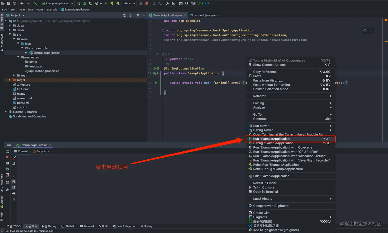Image resolution: width=388 pixels, height=233 pixels.
Task: Open the ExampleApplication run configuration dropdown
Action: [x=57, y=3]
